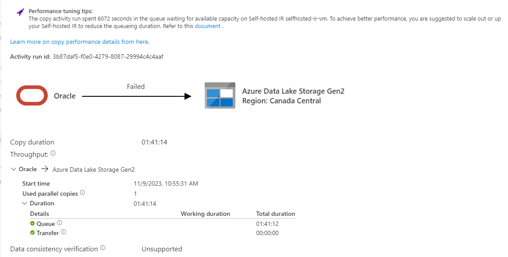The height and width of the screenshot is (257, 508).
Task: Click the green check icon beside Queue
Action: click(x=32, y=223)
